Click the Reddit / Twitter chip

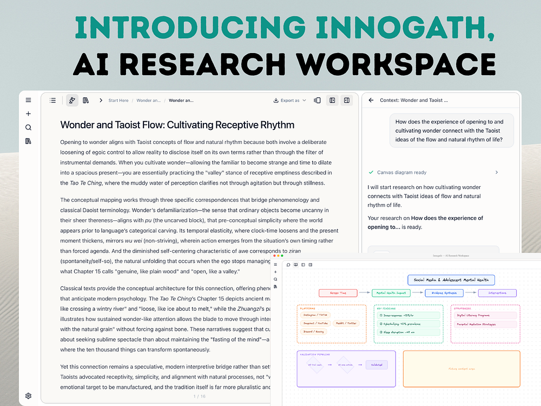tap(346, 324)
